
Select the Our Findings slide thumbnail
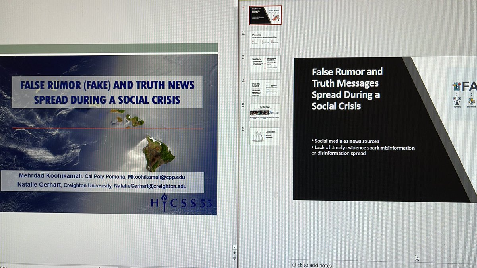pos(265,112)
